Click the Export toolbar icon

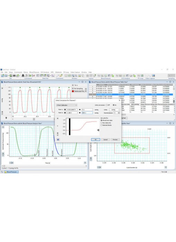point(18,75)
